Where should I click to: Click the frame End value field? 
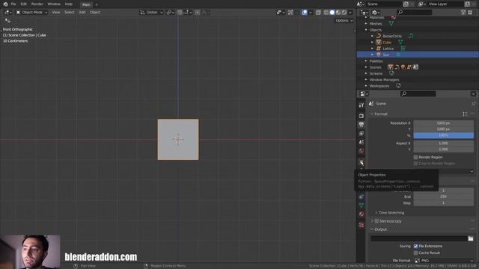click(444, 197)
